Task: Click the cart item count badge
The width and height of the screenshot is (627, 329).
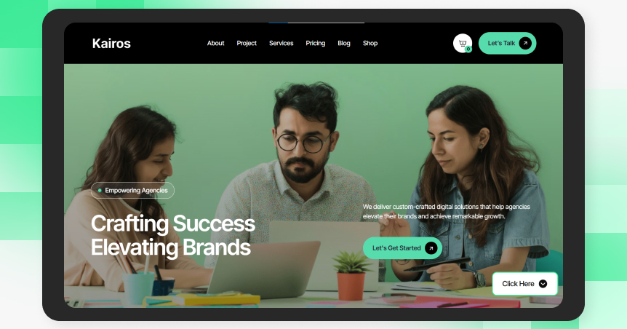Action: [468, 49]
